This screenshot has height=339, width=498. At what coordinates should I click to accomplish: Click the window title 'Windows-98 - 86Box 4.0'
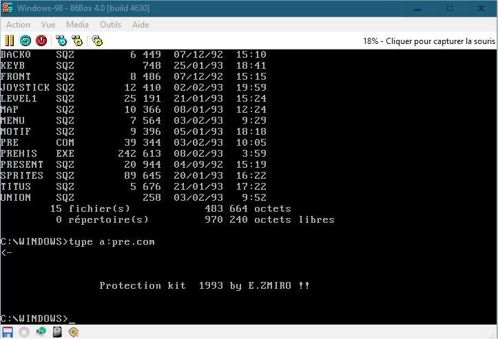coord(83,8)
